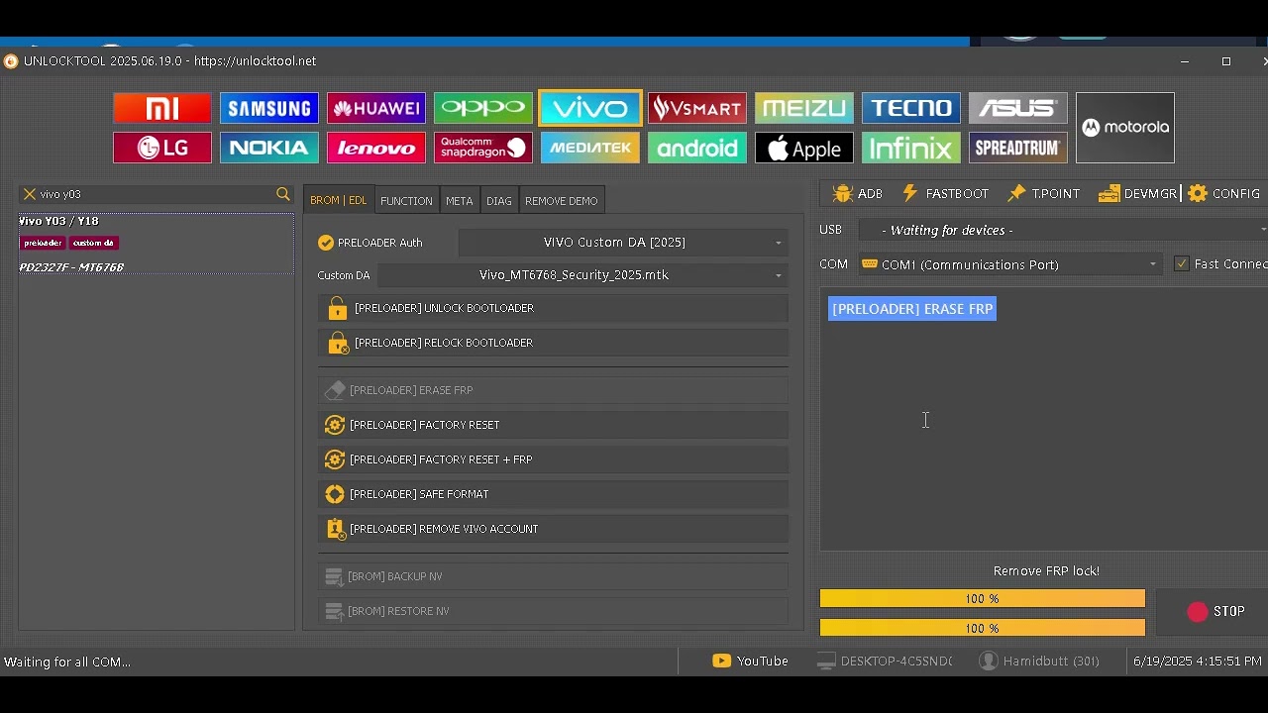This screenshot has width=1268, height=713.
Task: Open the VIVO Custom DA [2025] dropdown
Action: click(x=623, y=243)
